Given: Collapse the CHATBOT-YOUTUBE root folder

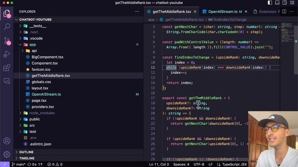Looking at the screenshot, I should click(78, 19).
